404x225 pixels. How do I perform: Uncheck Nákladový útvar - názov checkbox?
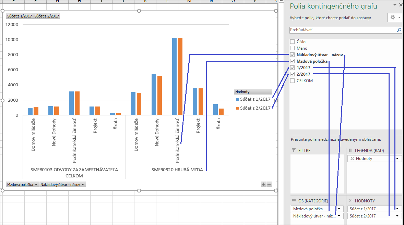293,54
